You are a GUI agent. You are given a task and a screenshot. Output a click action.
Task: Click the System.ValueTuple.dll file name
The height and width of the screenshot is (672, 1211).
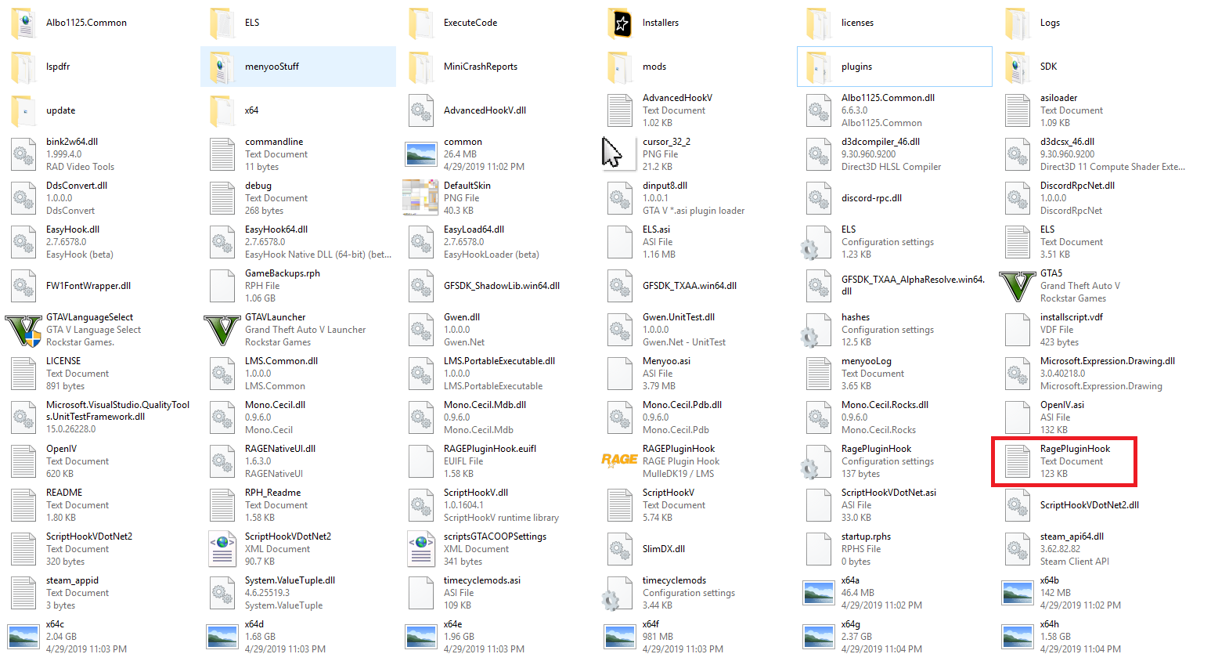pos(290,580)
